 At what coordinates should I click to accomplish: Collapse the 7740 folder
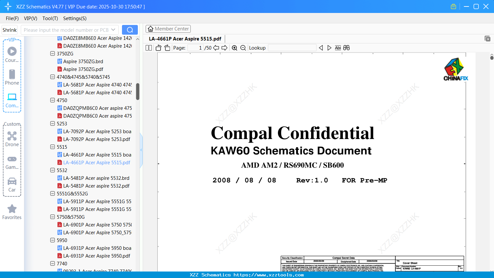pyautogui.click(x=53, y=263)
